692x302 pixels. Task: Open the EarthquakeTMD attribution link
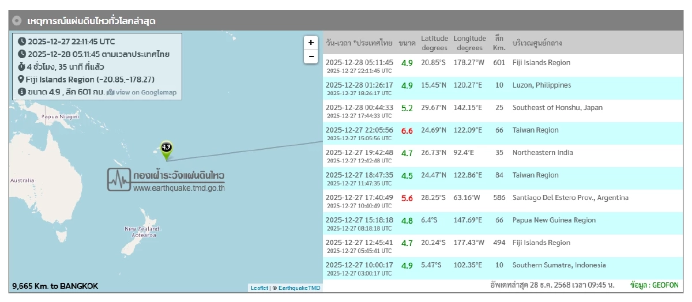pos(299,288)
